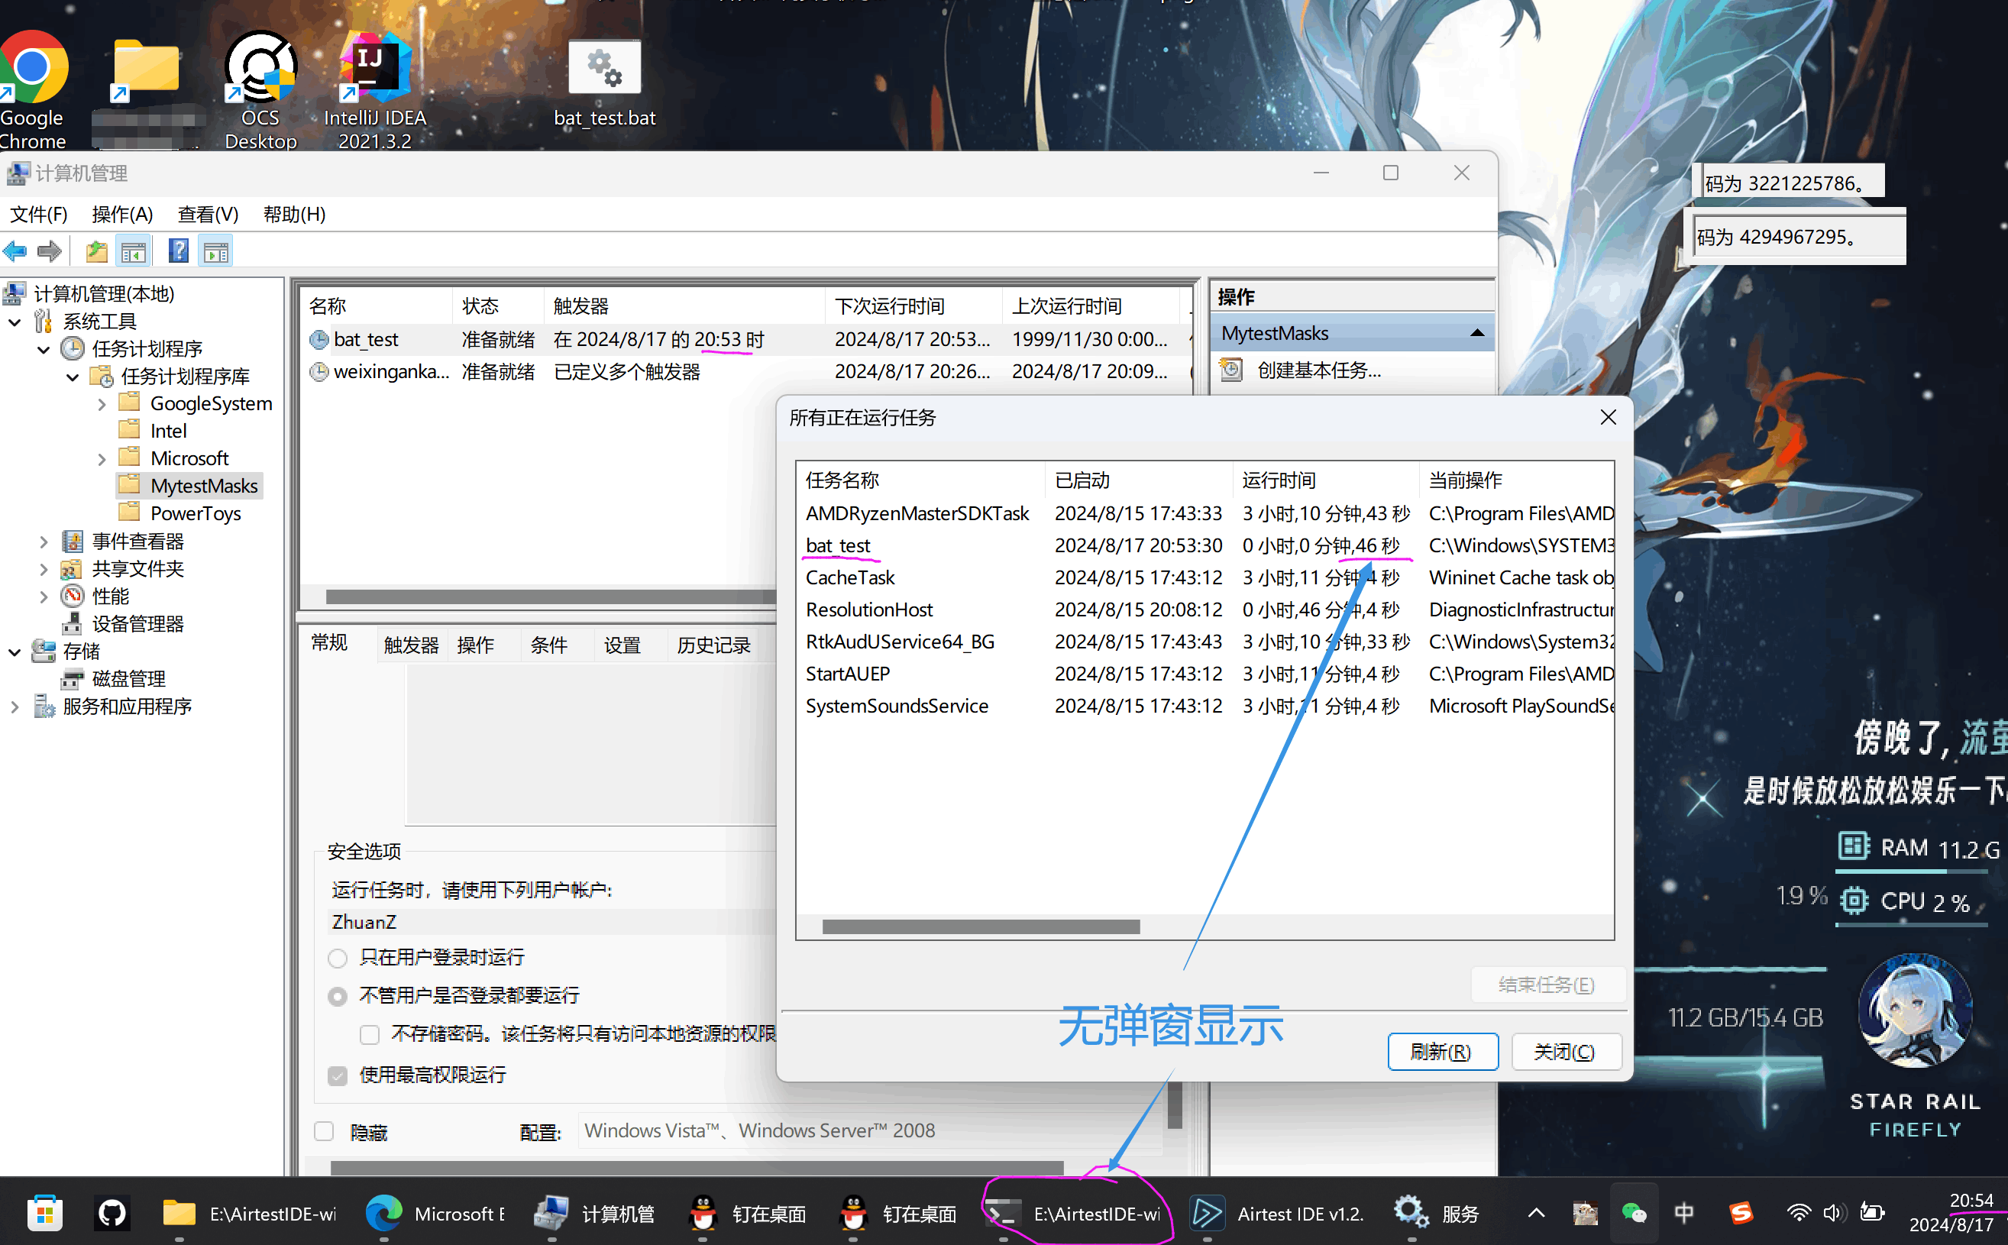Expand Shared Folders node

click(44, 569)
